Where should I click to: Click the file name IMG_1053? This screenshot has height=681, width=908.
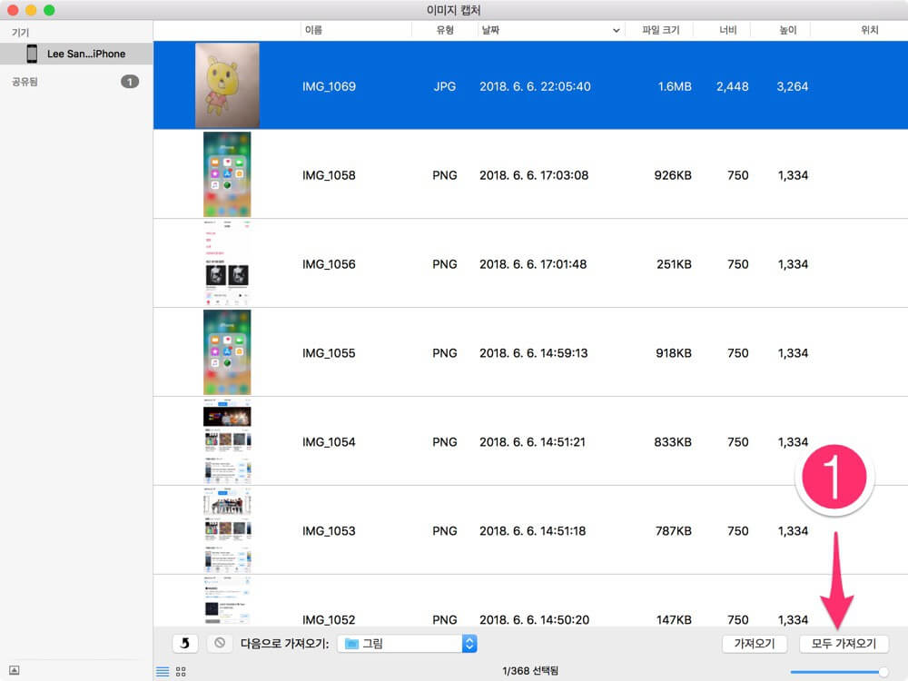[x=329, y=531]
